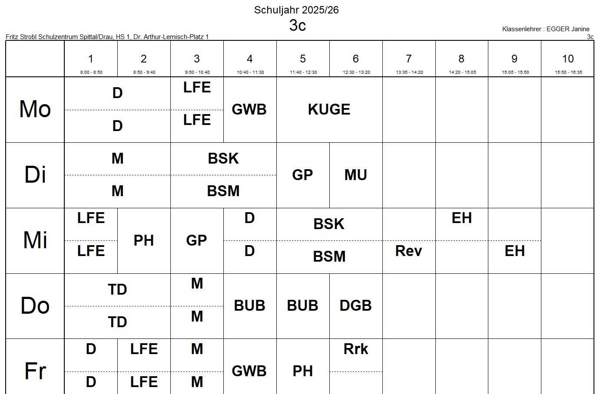Select the Rev lesson on Wednesday
The height and width of the screenshot is (394, 600).
coord(408,251)
